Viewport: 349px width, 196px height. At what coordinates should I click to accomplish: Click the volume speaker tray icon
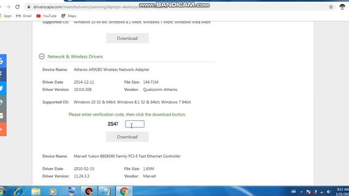click(x=329, y=192)
